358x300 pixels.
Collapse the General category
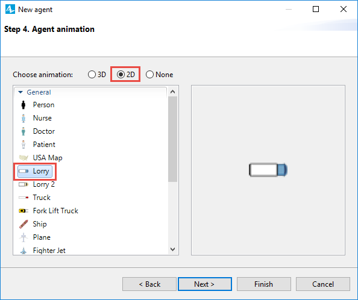tap(20, 92)
